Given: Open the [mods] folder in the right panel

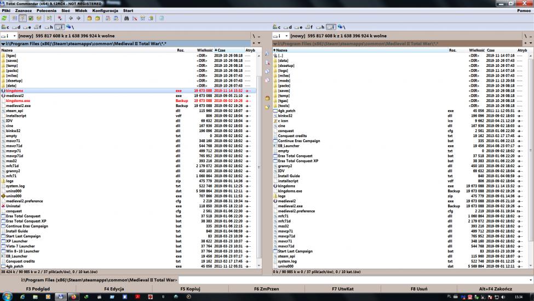Looking at the screenshot, I should (284, 81).
